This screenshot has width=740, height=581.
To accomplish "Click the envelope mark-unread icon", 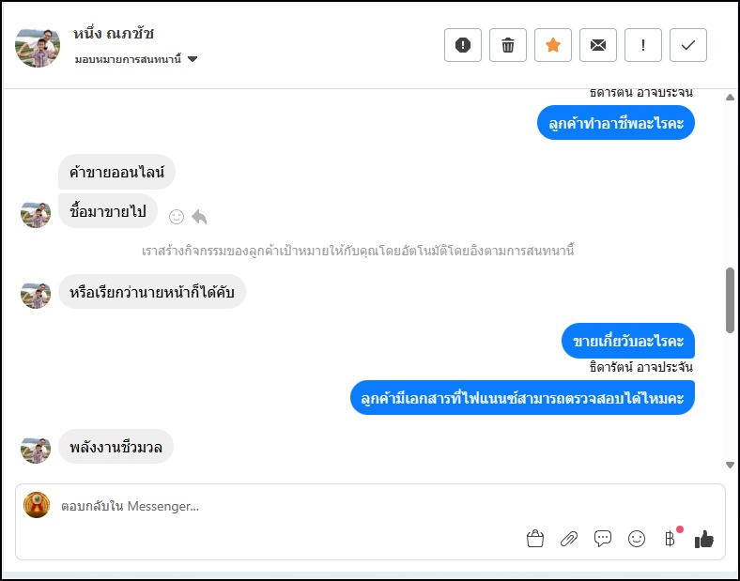I will pyautogui.click(x=598, y=45).
